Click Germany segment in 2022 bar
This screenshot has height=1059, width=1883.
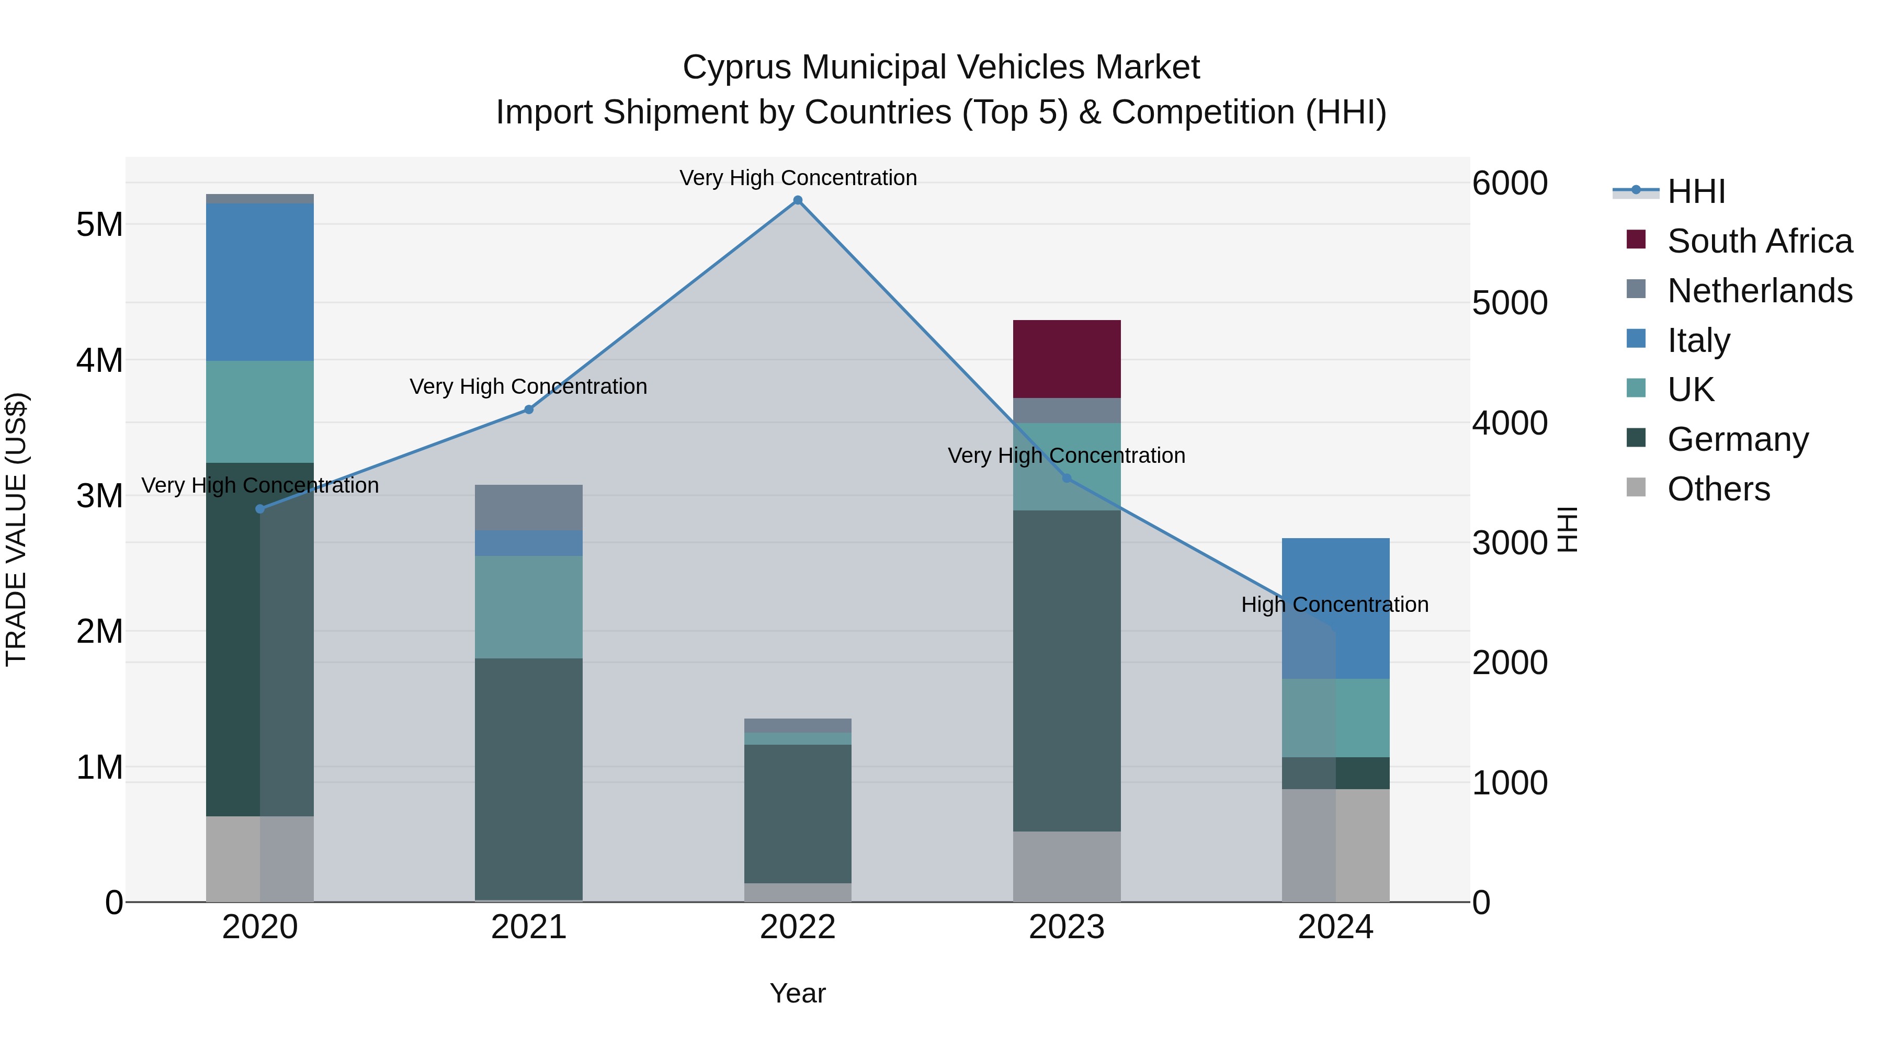(798, 813)
